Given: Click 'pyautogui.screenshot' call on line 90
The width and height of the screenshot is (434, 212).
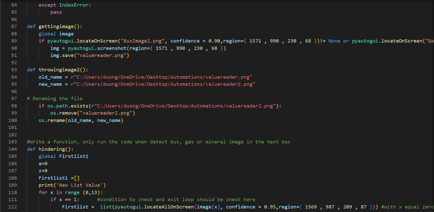Looking at the screenshot, I should [97, 48].
